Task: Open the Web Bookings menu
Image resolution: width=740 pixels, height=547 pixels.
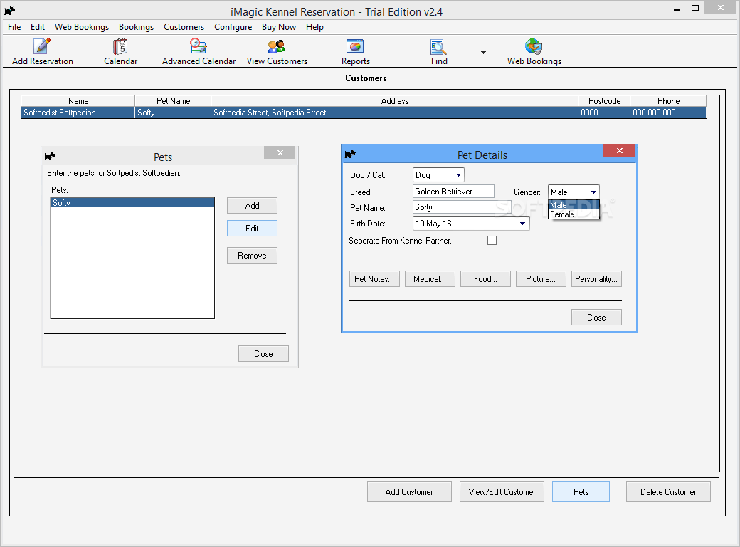Action: point(82,27)
